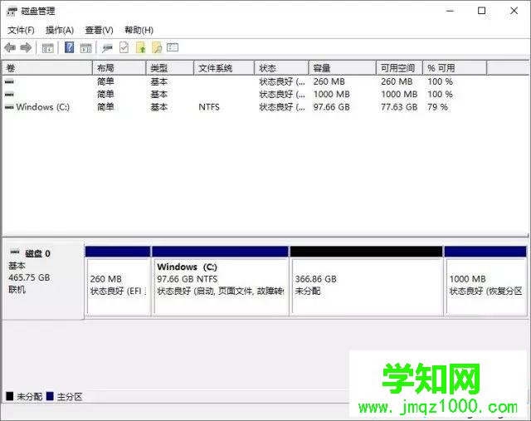Click the 磁盘 0 disk label panel
This screenshot has height=421, width=531.
43,281
